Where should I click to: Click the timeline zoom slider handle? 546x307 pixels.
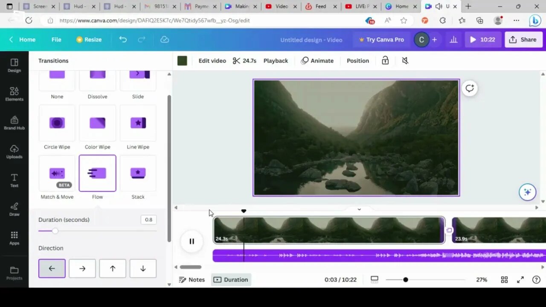[406, 280]
